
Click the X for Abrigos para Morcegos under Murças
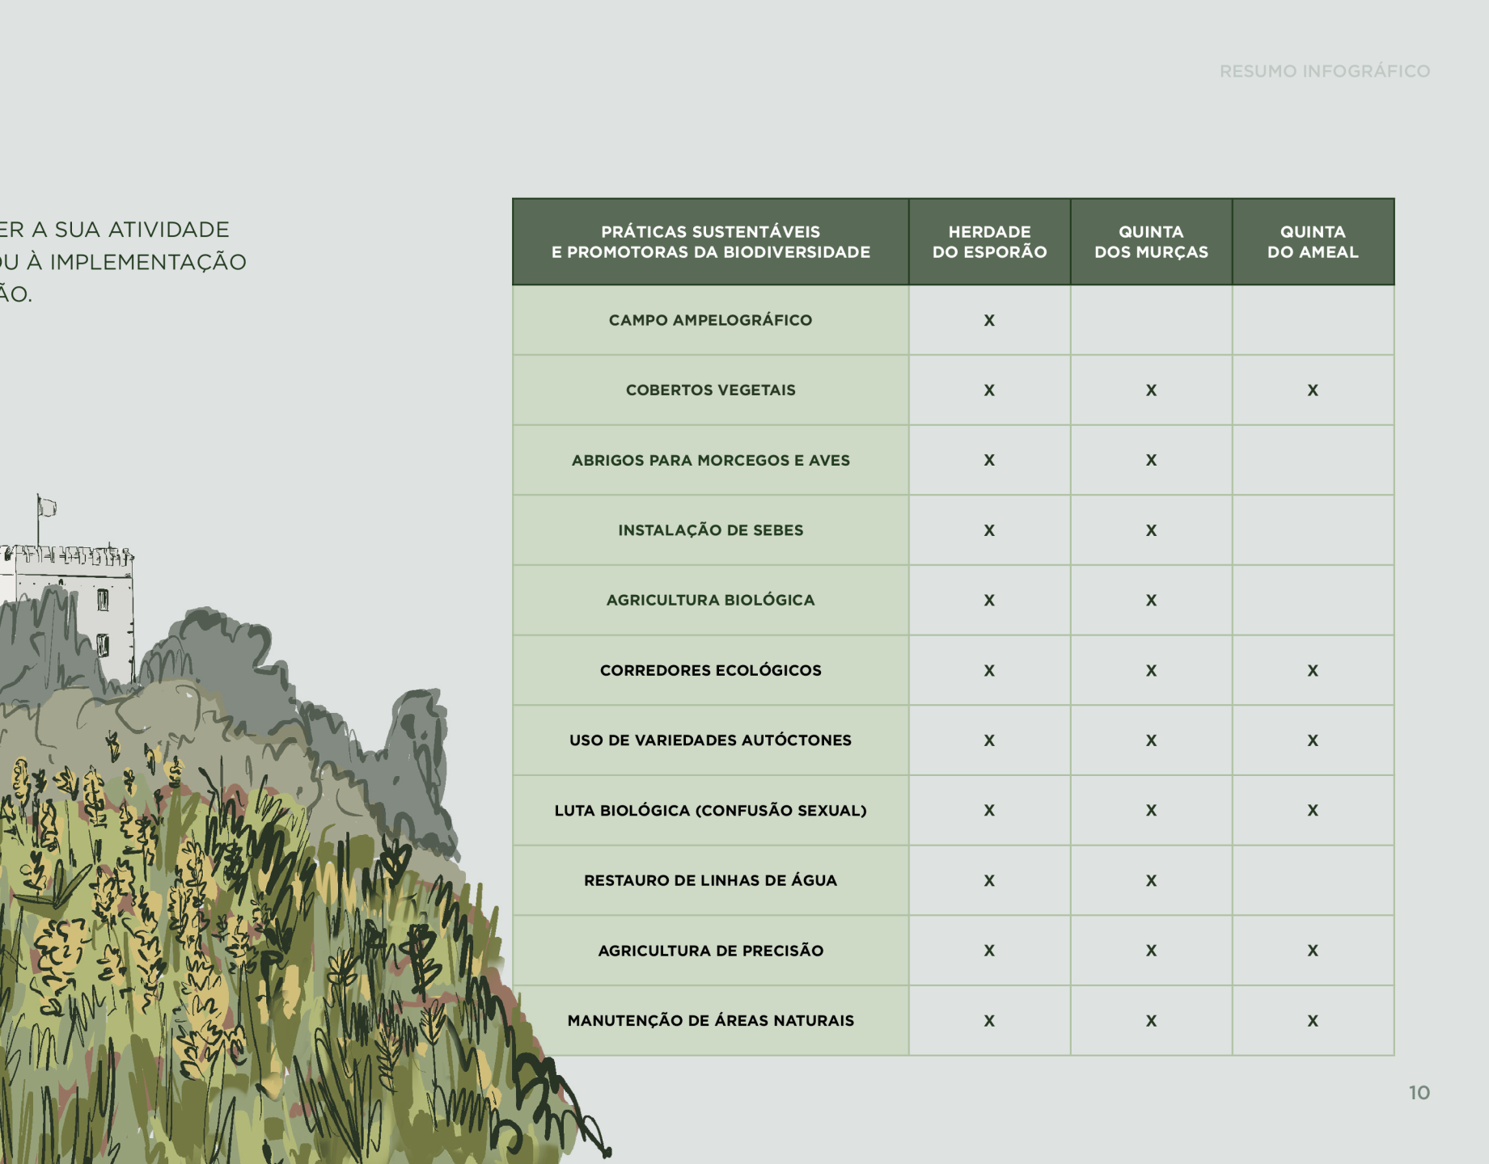[1151, 461]
